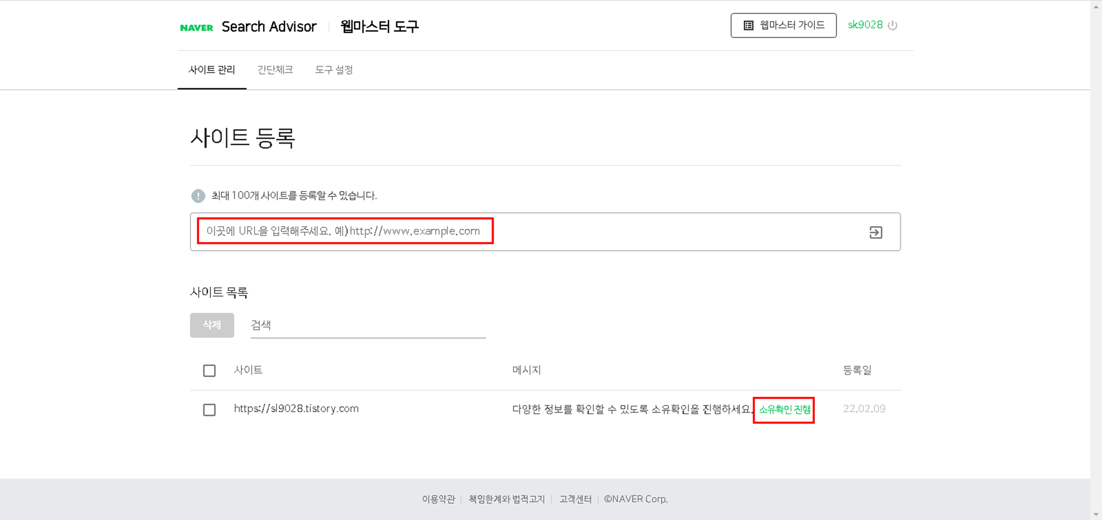Screen dimensions: 1102x520
Task: Click the 사이트 등록 heading
Action: (242, 138)
